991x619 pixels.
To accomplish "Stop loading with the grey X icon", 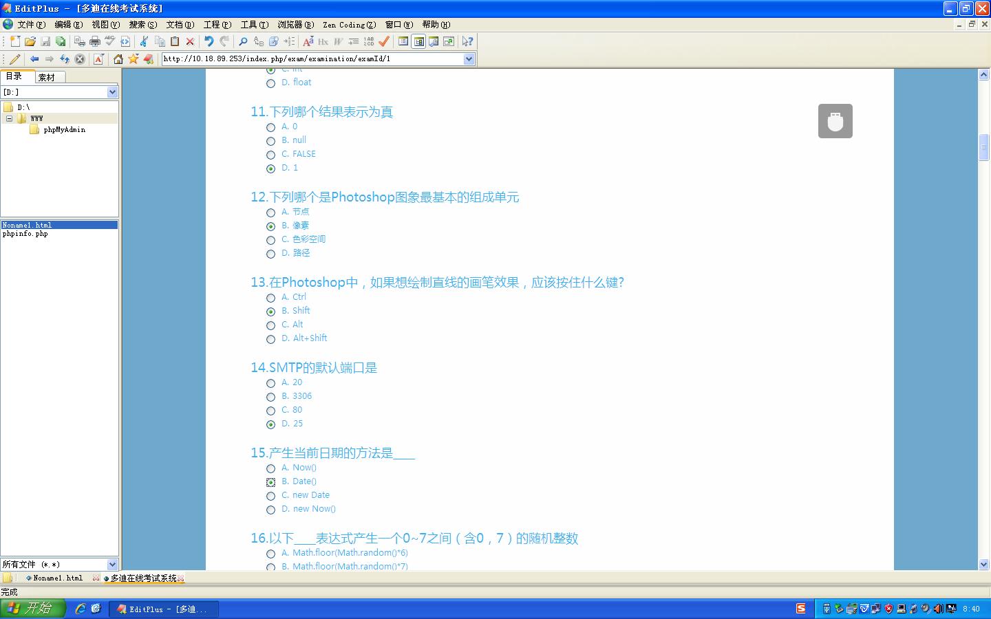I will pyautogui.click(x=80, y=59).
